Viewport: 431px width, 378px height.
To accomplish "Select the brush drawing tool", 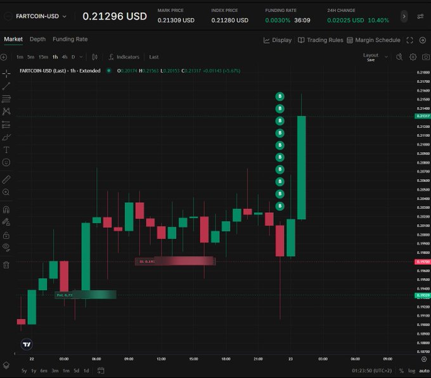I will point(6,137).
